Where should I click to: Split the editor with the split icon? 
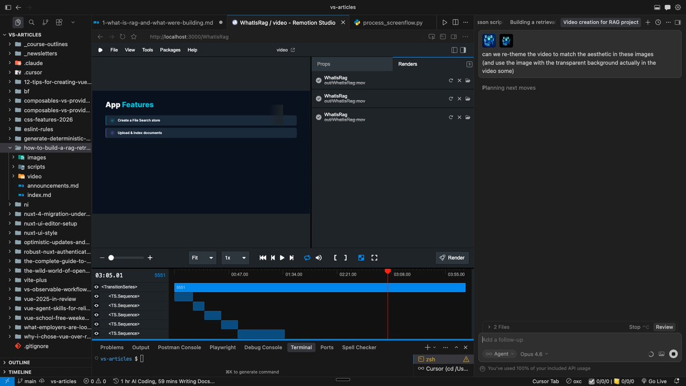(457, 22)
